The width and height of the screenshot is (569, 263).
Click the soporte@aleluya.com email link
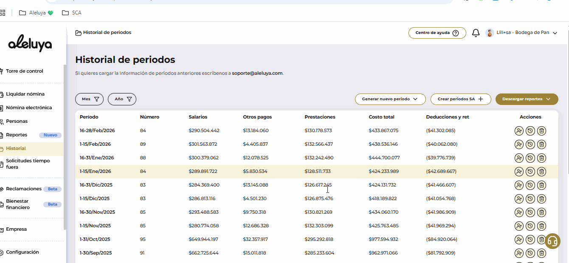257,73
